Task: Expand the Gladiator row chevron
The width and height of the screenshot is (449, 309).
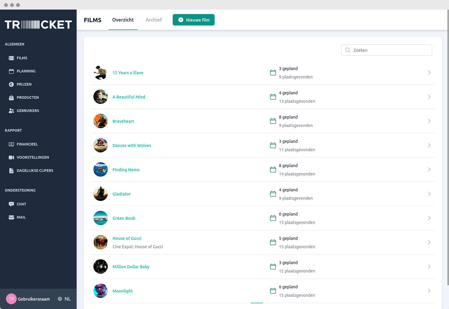Action: pos(429,194)
